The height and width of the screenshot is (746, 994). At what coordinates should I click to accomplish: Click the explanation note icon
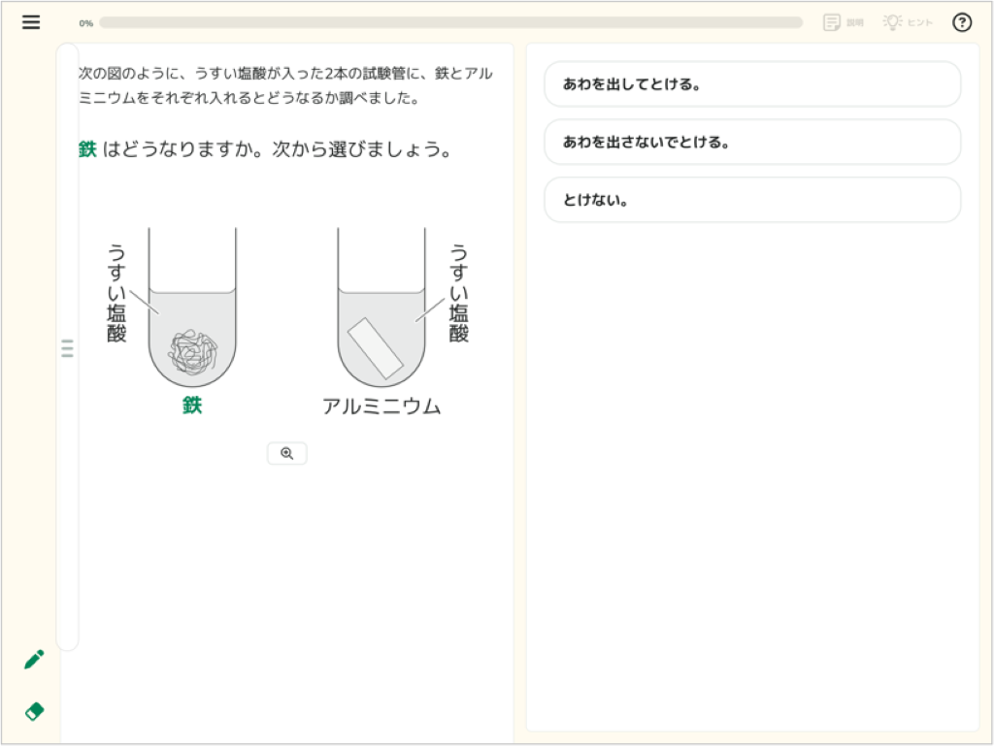(844, 23)
